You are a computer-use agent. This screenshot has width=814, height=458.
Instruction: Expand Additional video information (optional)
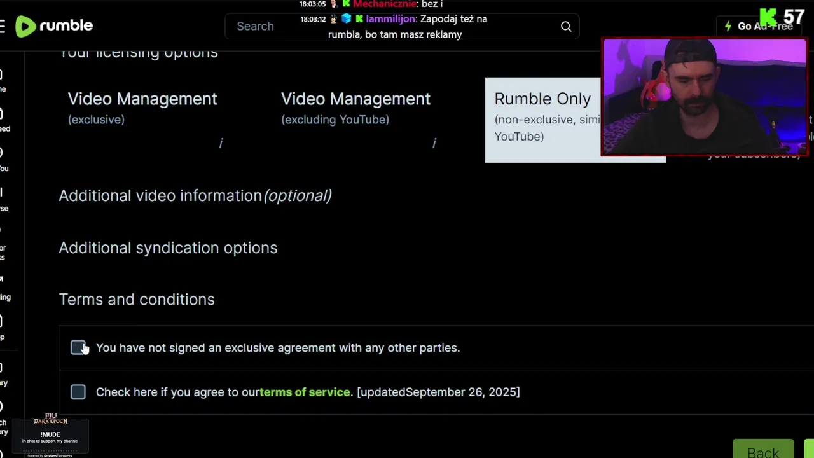[x=195, y=195]
